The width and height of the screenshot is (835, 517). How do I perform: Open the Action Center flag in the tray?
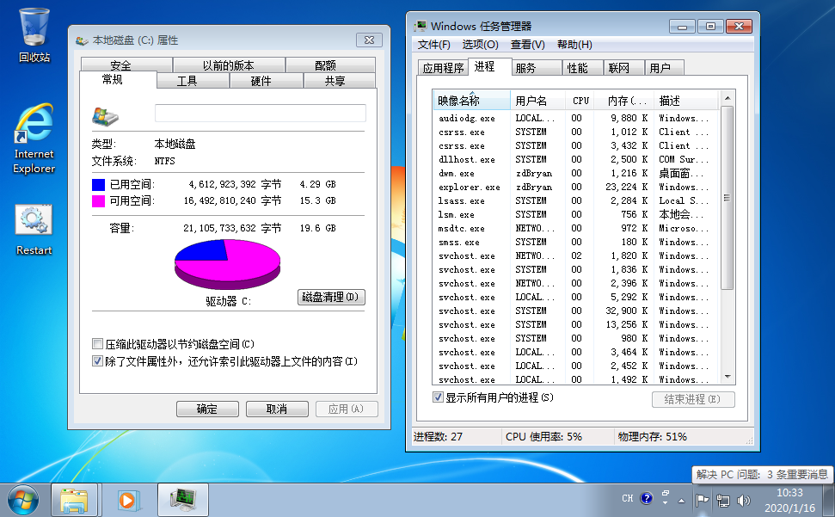[x=702, y=498]
